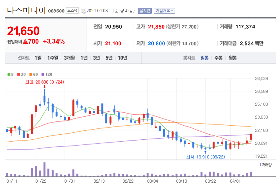Click the 최고 26,800 (01/24) high marker
276x190 pixels.
45,82
